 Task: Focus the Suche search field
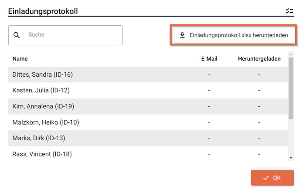click(x=65, y=35)
